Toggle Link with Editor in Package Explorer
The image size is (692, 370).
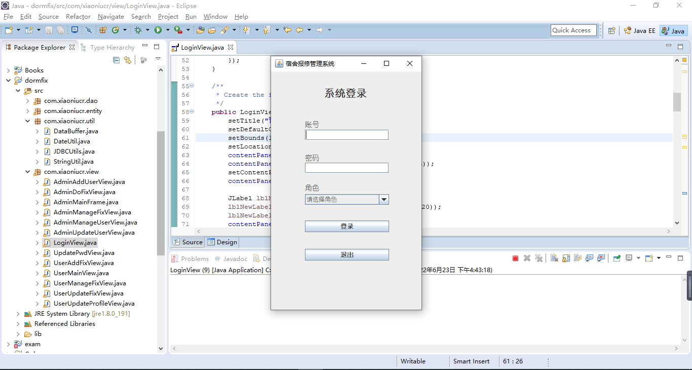pyautogui.click(x=128, y=60)
